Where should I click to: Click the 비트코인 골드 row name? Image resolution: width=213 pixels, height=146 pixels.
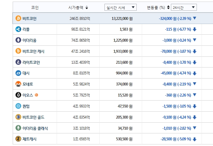(x=34, y=117)
